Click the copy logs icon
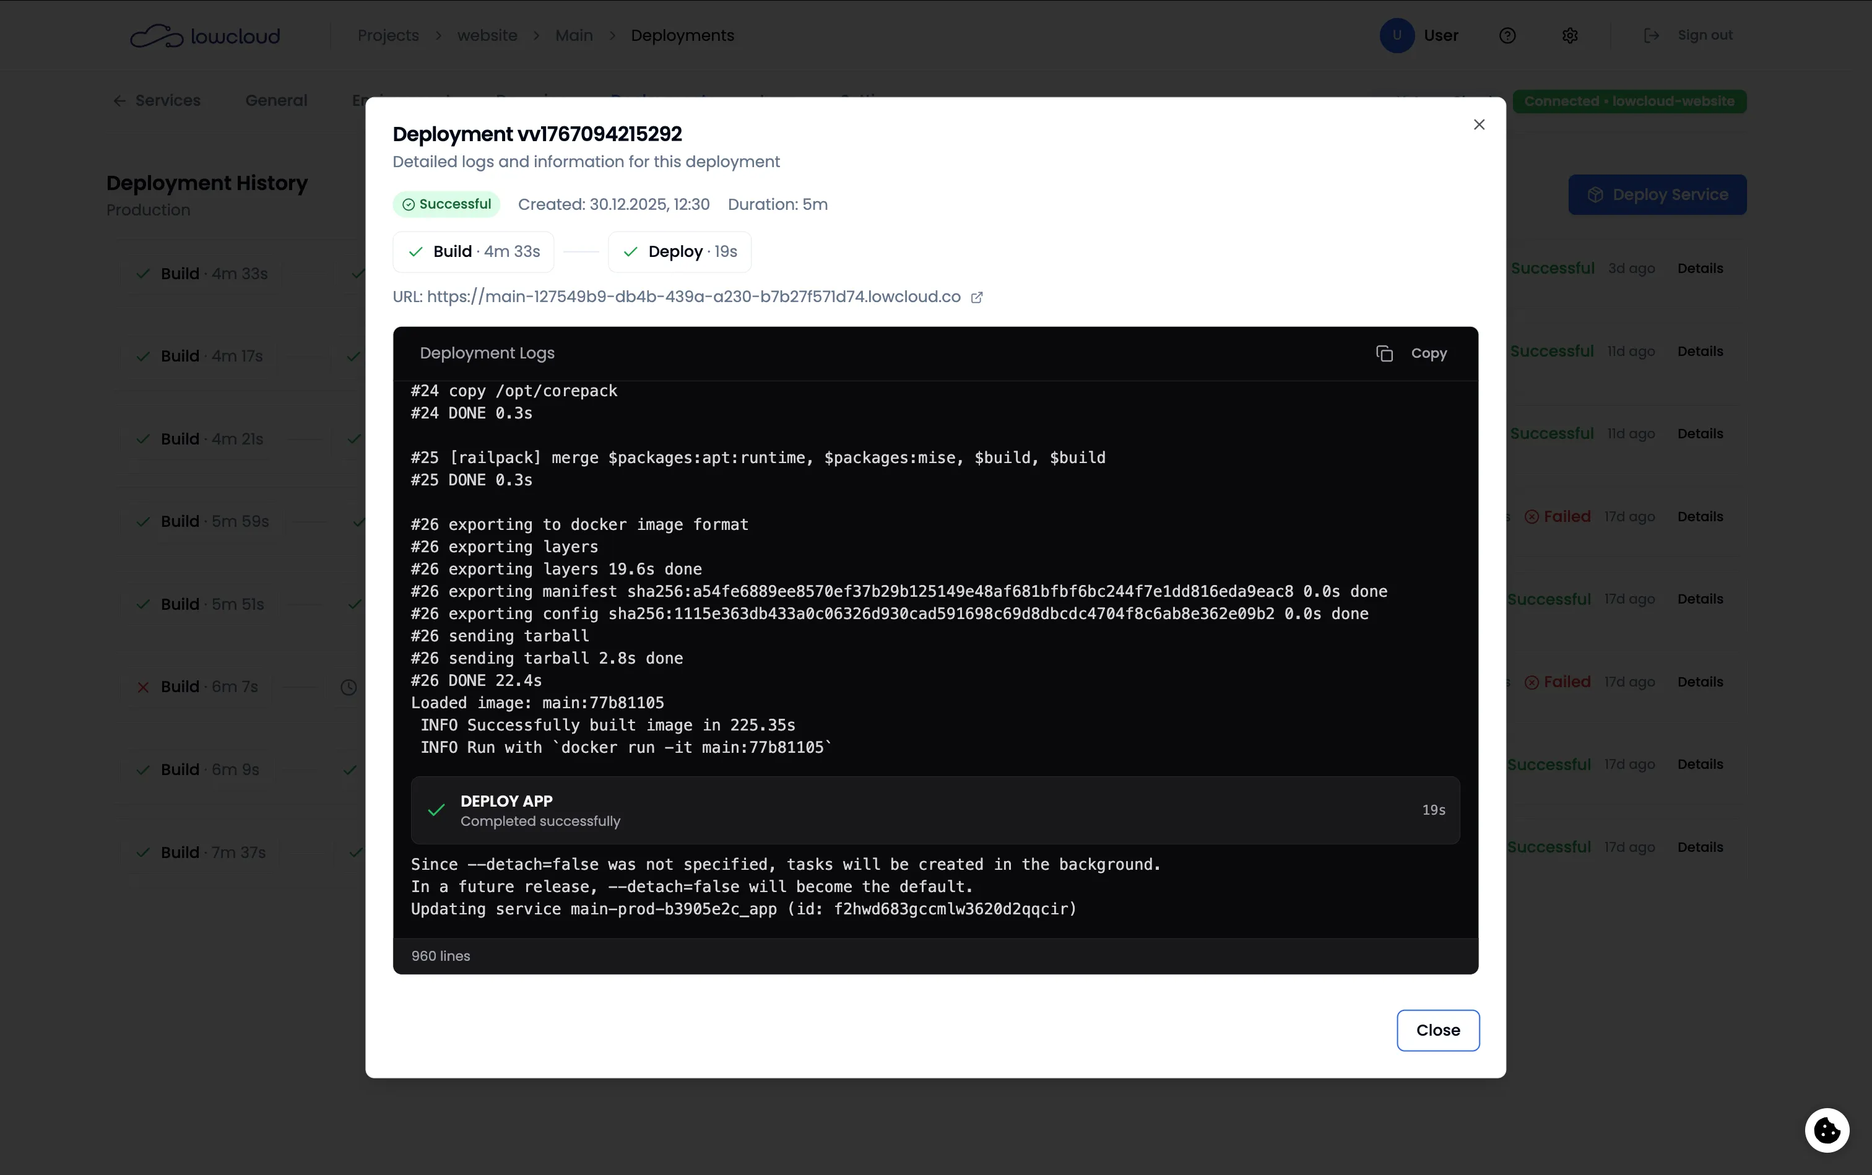Screen dimensions: 1872x1175 tap(1384, 353)
